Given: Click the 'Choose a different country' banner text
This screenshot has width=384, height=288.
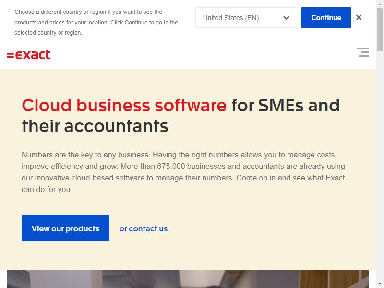Looking at the screenshot, I should [96, 22].
